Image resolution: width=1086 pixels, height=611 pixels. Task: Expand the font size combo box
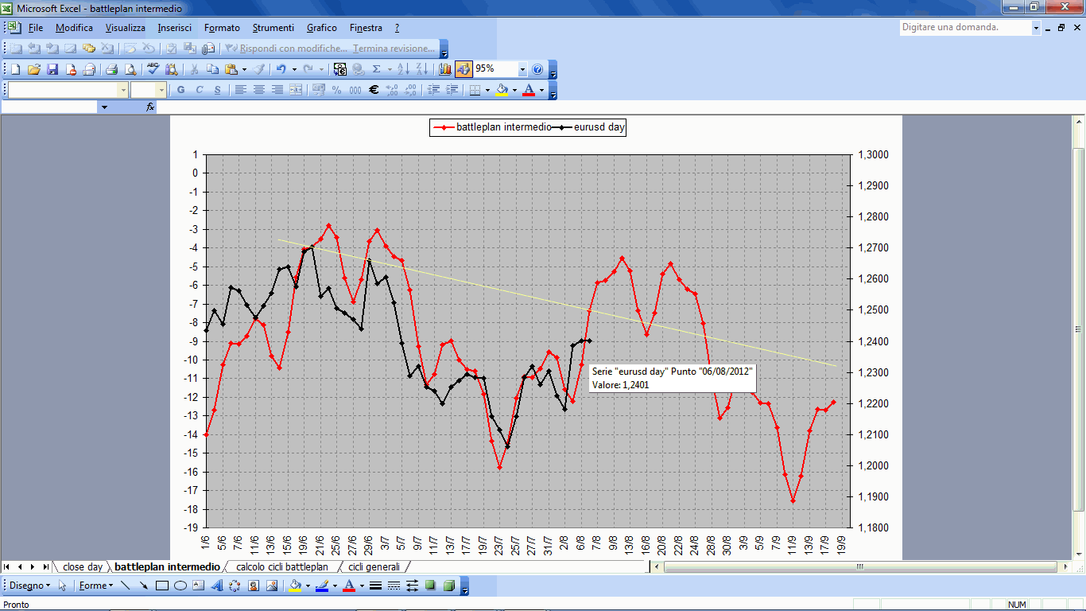point(162,90)
